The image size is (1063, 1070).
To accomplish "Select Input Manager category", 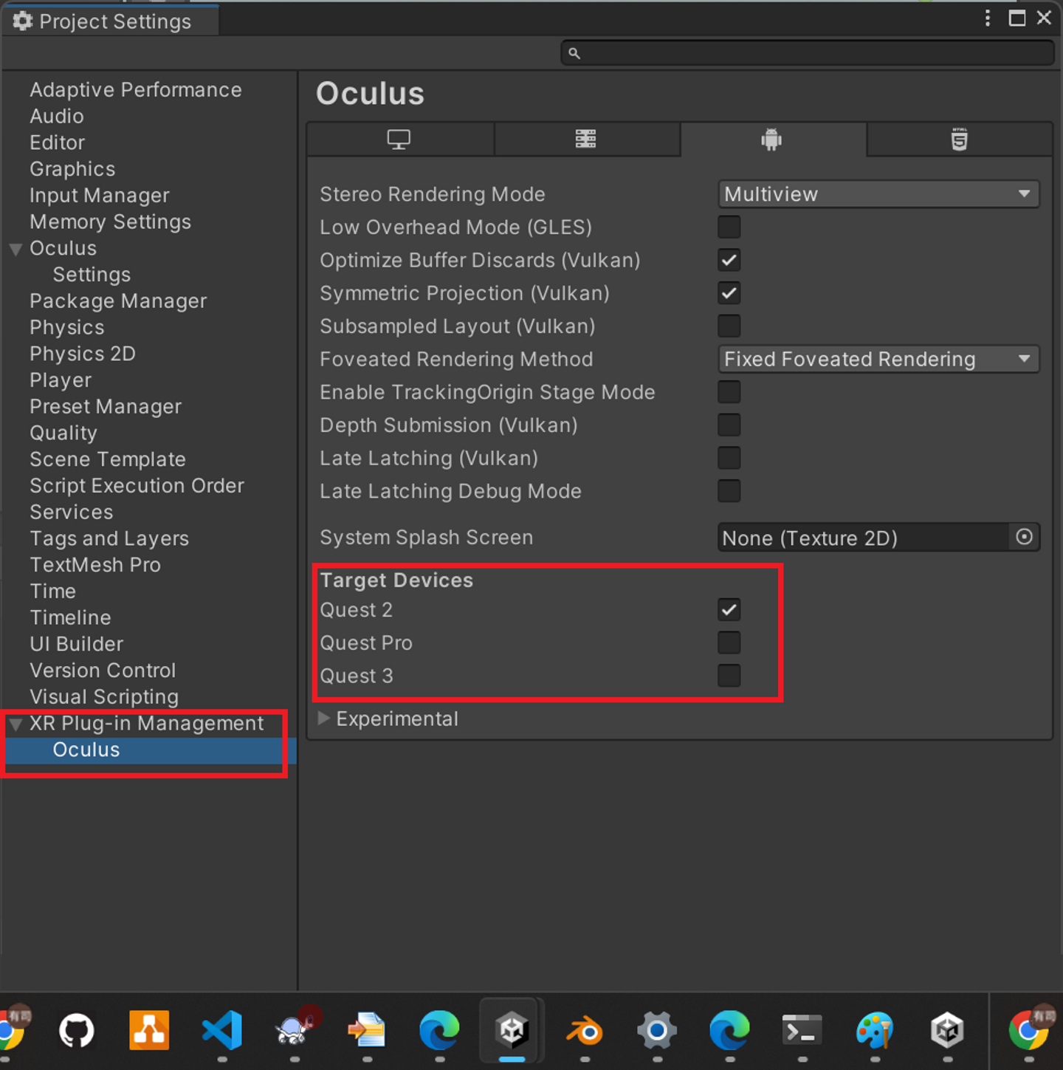I will coord(100,196).
